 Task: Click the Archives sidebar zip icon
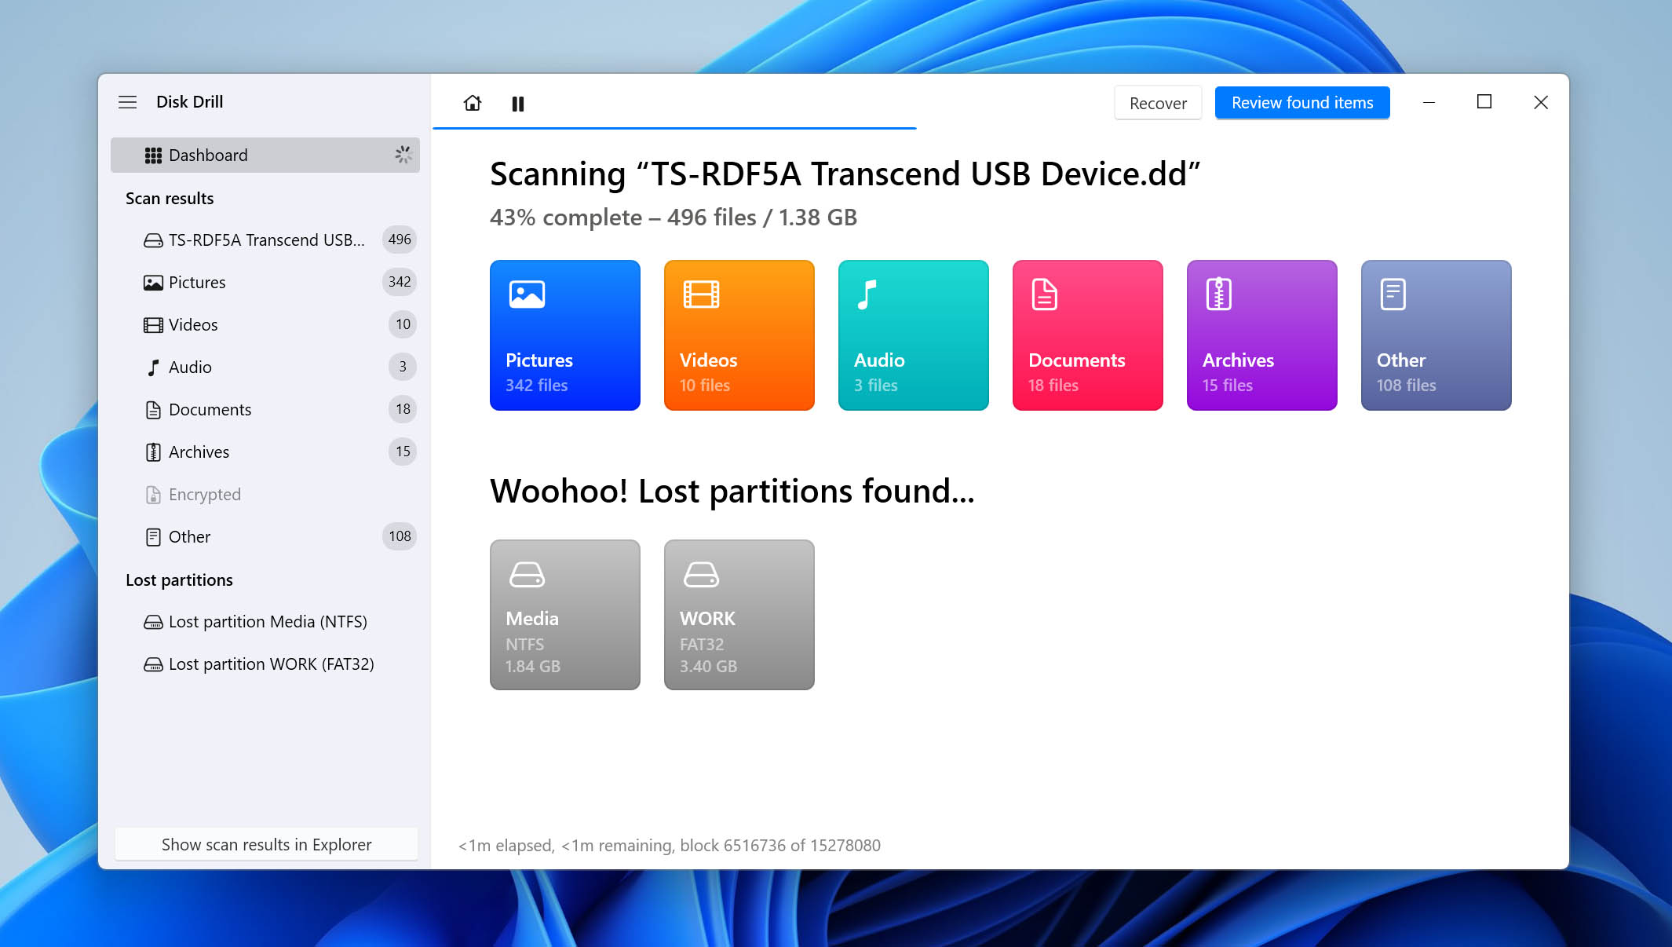pos(153,452)
